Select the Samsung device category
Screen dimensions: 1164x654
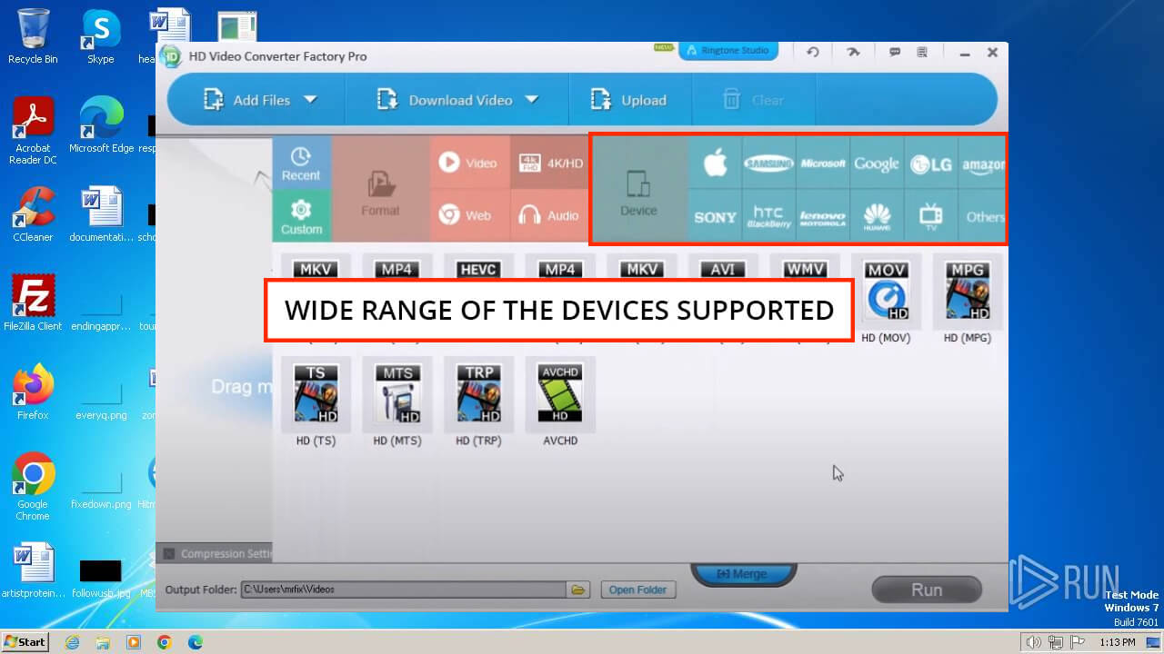point(768,163)
